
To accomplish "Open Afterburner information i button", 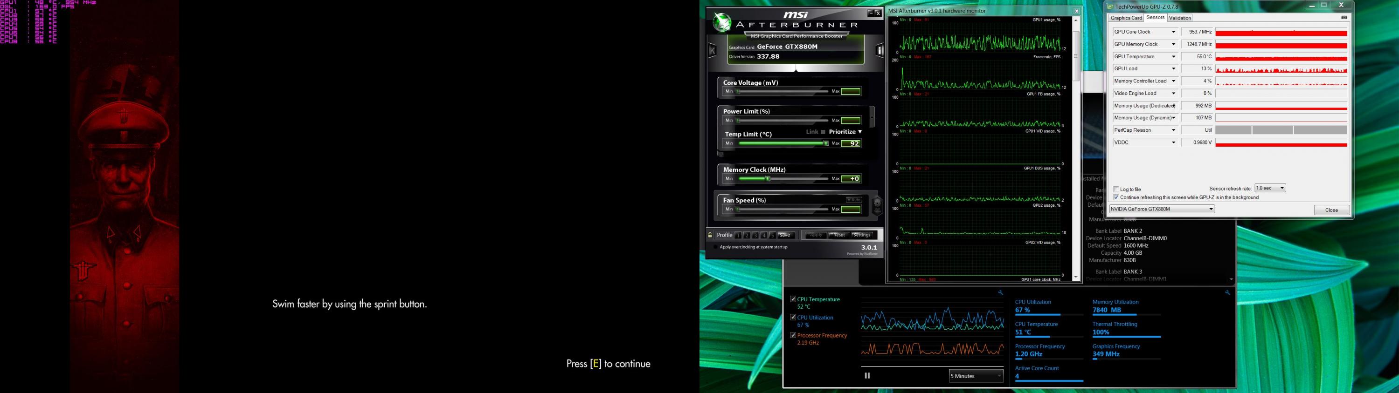I will (x=880, y=51).
